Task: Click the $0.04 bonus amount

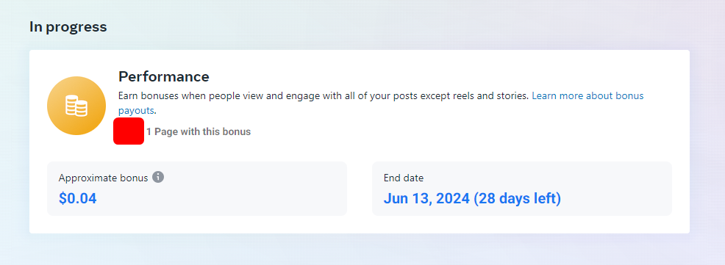Action: 78,198
